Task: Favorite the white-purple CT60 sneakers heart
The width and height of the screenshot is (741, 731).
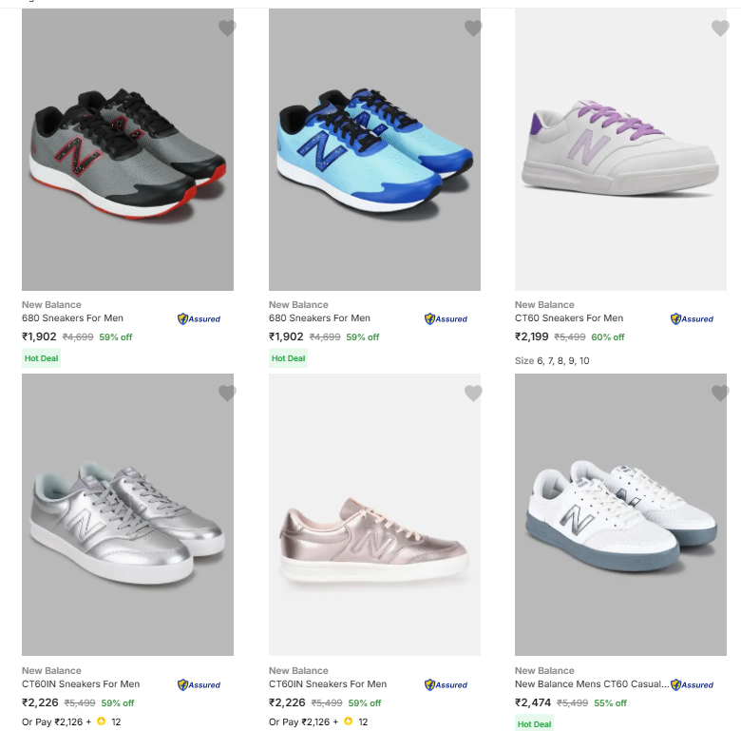Action: tap(720, 29)
